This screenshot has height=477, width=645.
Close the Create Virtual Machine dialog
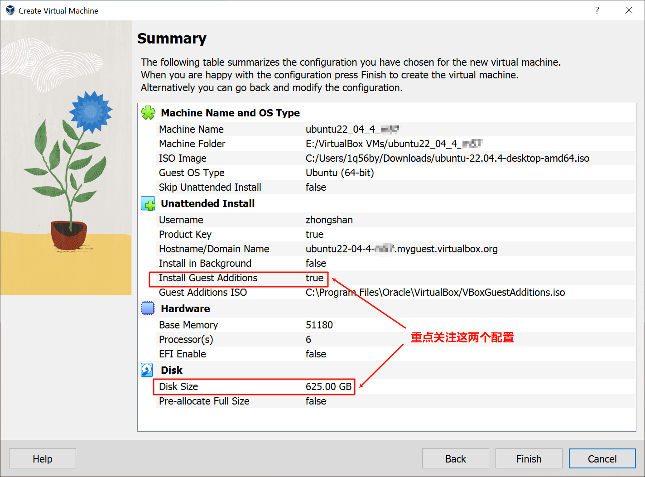629,10
